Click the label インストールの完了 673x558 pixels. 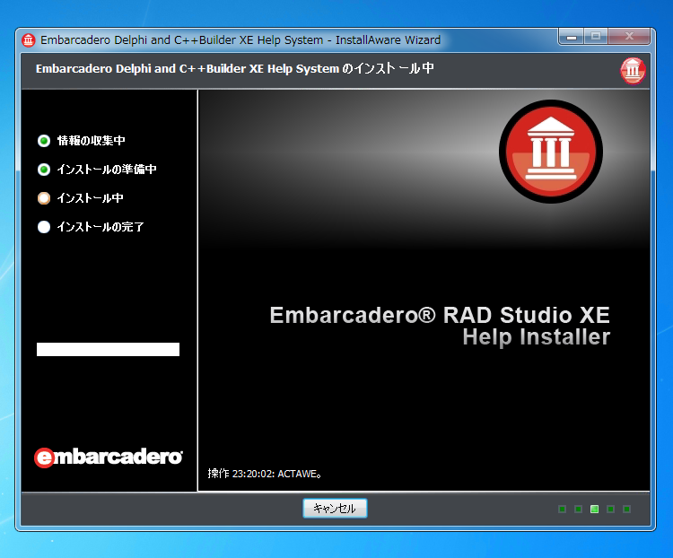101,227
